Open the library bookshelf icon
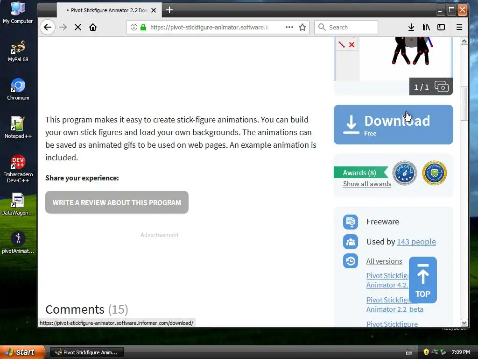The height and width of the screenshot is (359, 478). (x=426, y=27)
